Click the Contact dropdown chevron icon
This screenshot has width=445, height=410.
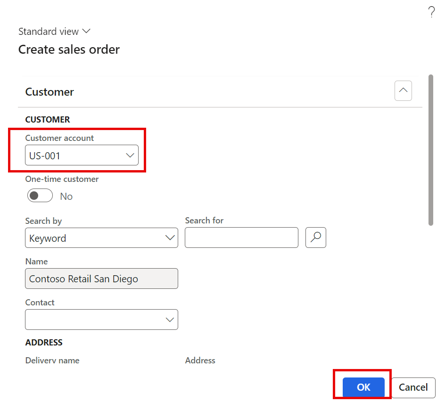170,320
